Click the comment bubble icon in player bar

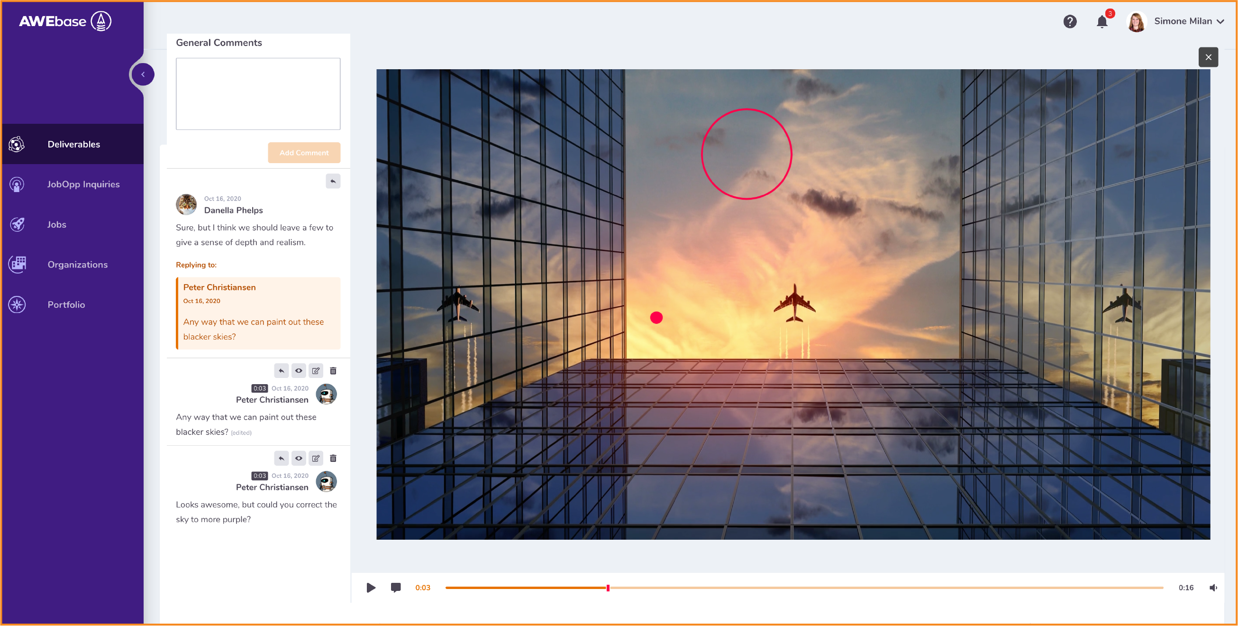[x=396, y=588]
